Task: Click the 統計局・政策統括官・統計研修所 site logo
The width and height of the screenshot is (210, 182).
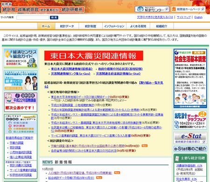Action: tap(43, 9)
